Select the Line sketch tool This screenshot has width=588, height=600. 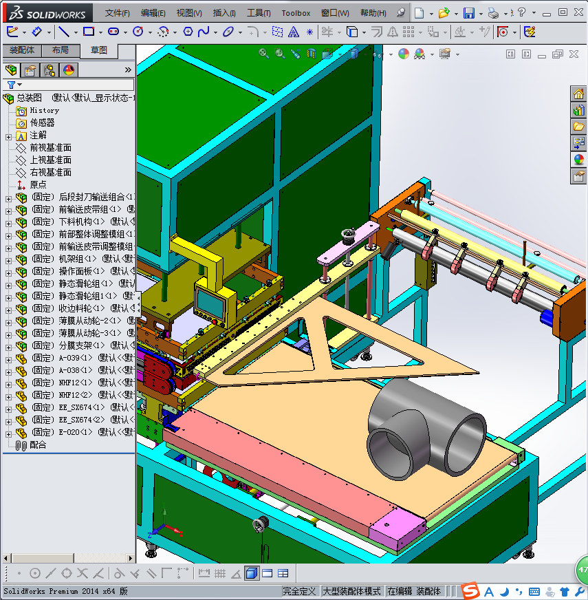tap(63, 32)
